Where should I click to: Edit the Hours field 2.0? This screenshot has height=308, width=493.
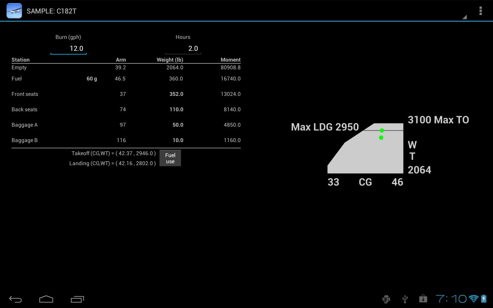[x=183, y=49]
